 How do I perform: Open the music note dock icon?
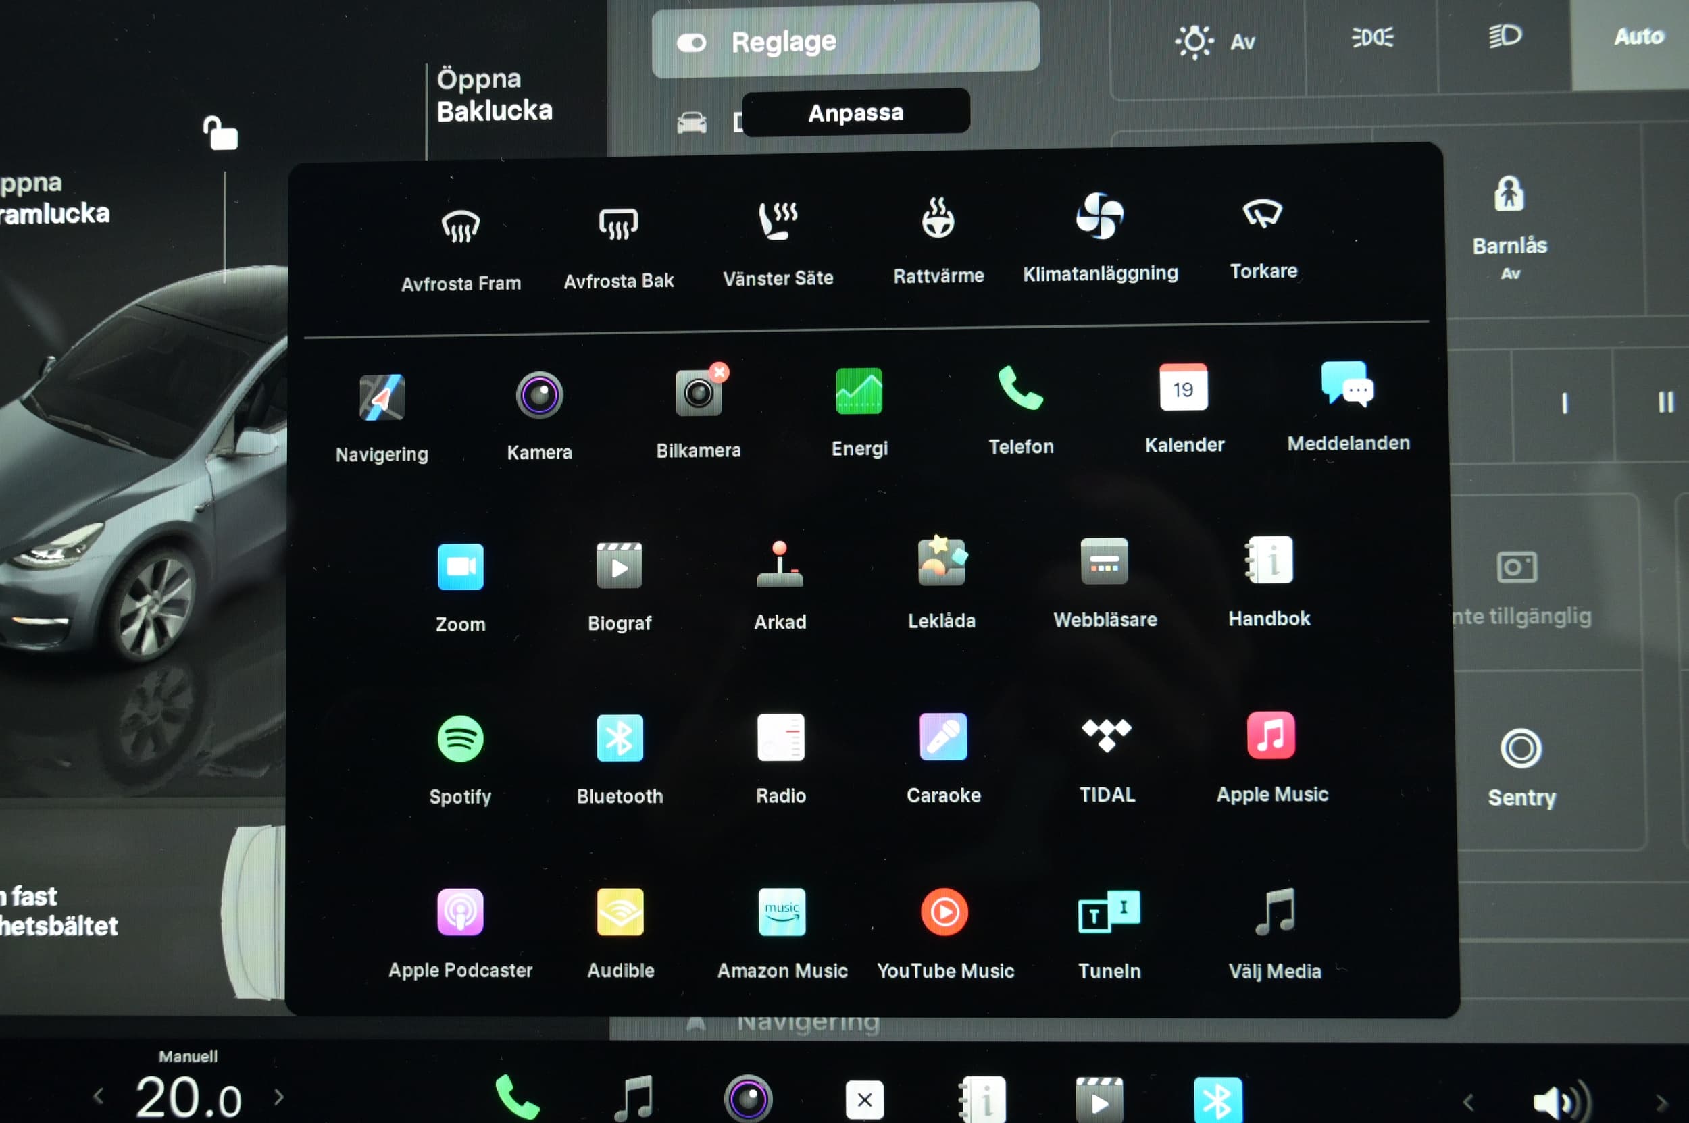634,1098
